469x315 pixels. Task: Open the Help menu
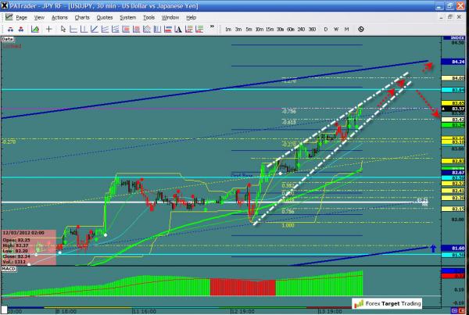tap(191, 16)
